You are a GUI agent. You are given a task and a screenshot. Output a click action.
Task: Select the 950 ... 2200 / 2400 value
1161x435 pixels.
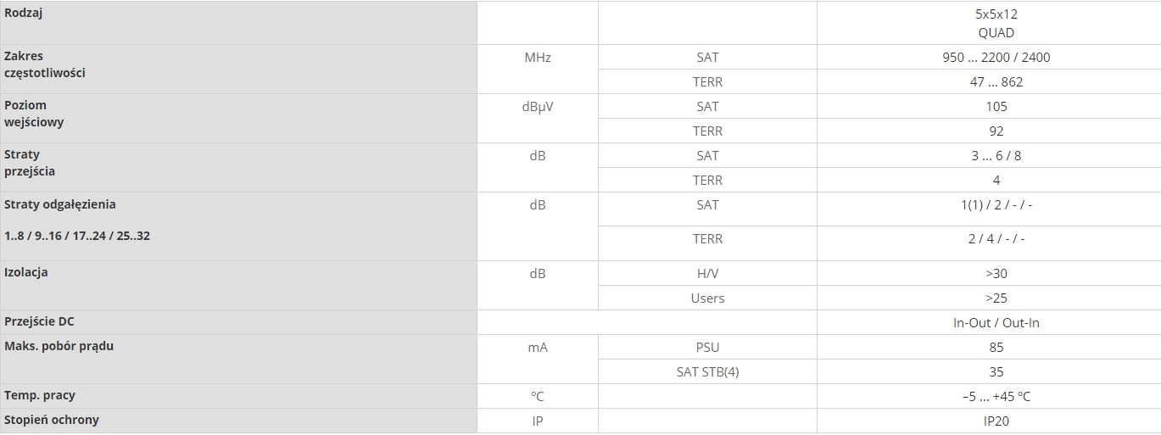[996, 58]
